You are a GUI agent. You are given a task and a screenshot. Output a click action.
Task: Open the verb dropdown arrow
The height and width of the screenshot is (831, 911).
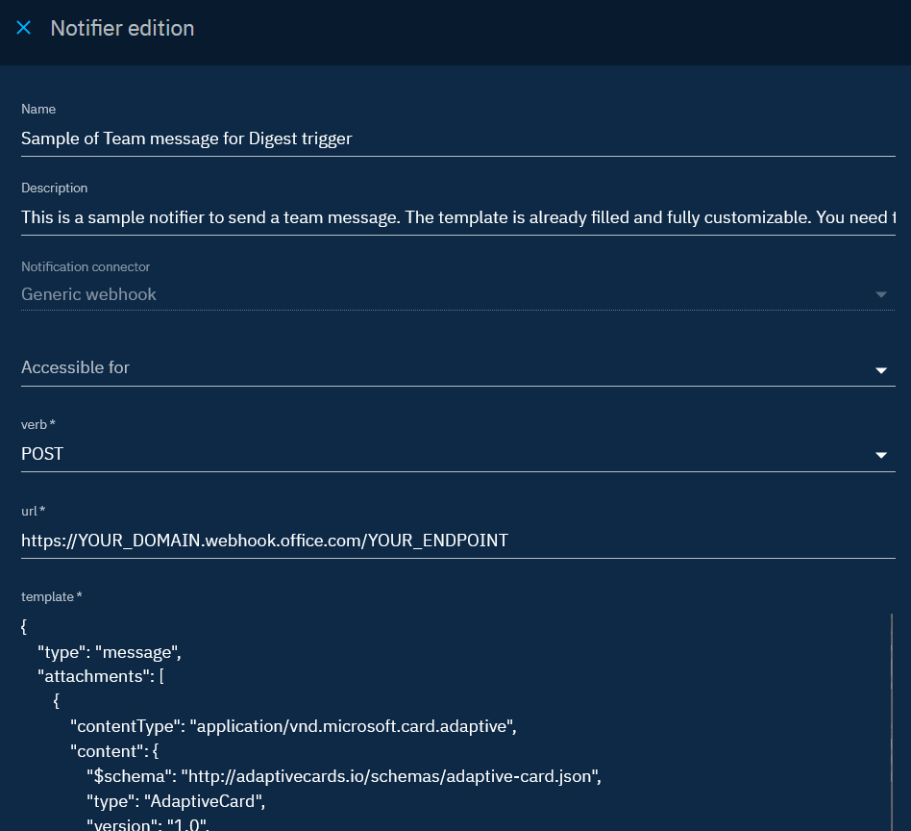pos(881,455)
